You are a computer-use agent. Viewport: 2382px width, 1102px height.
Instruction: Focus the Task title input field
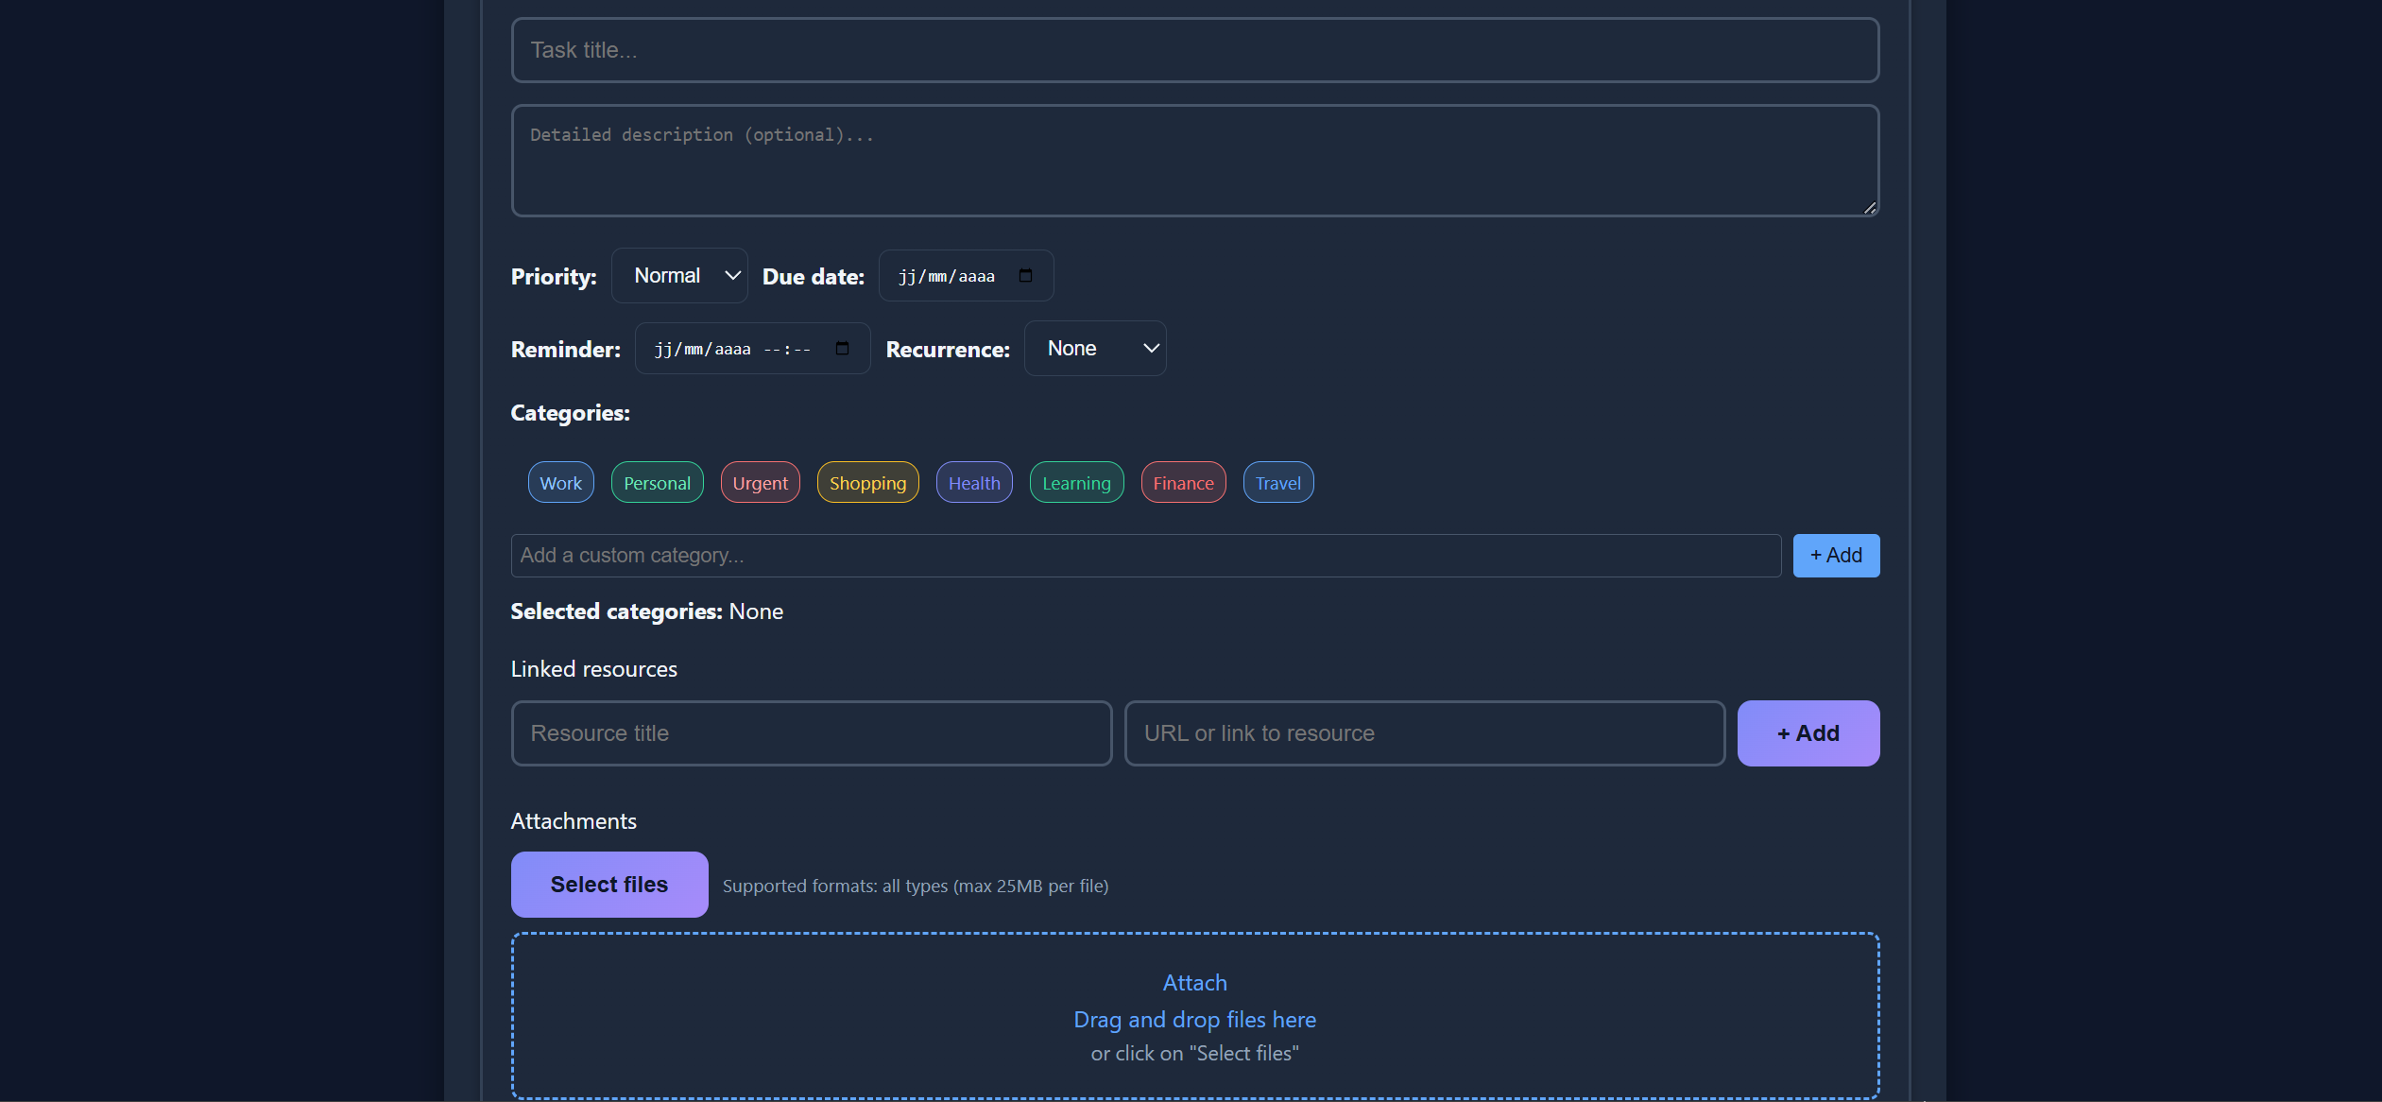[x=1194, y=50]
